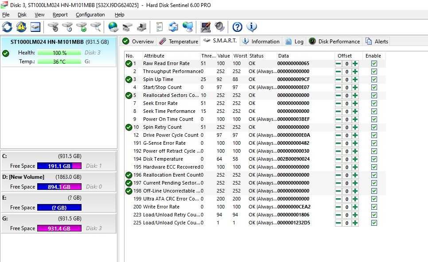
Task: Toggle Enable checkbox for Power On Time Count
Action: [374, 119]
